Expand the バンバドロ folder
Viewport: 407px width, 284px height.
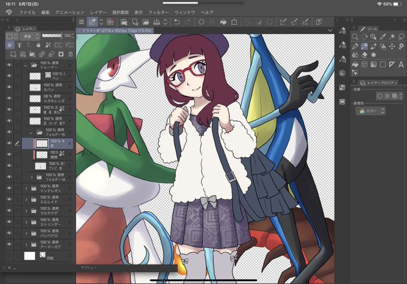(x=26, y=233)
